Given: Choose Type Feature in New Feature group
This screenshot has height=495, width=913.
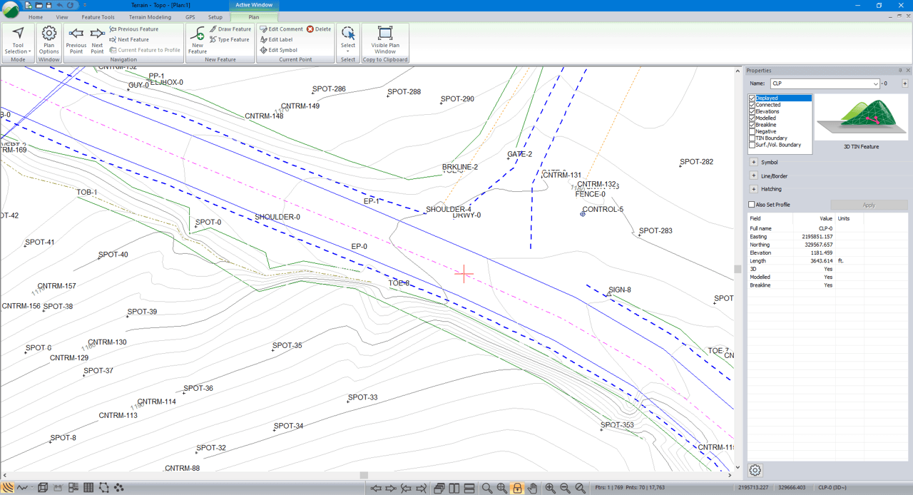Looking at the screenshot, I should 230,40.
